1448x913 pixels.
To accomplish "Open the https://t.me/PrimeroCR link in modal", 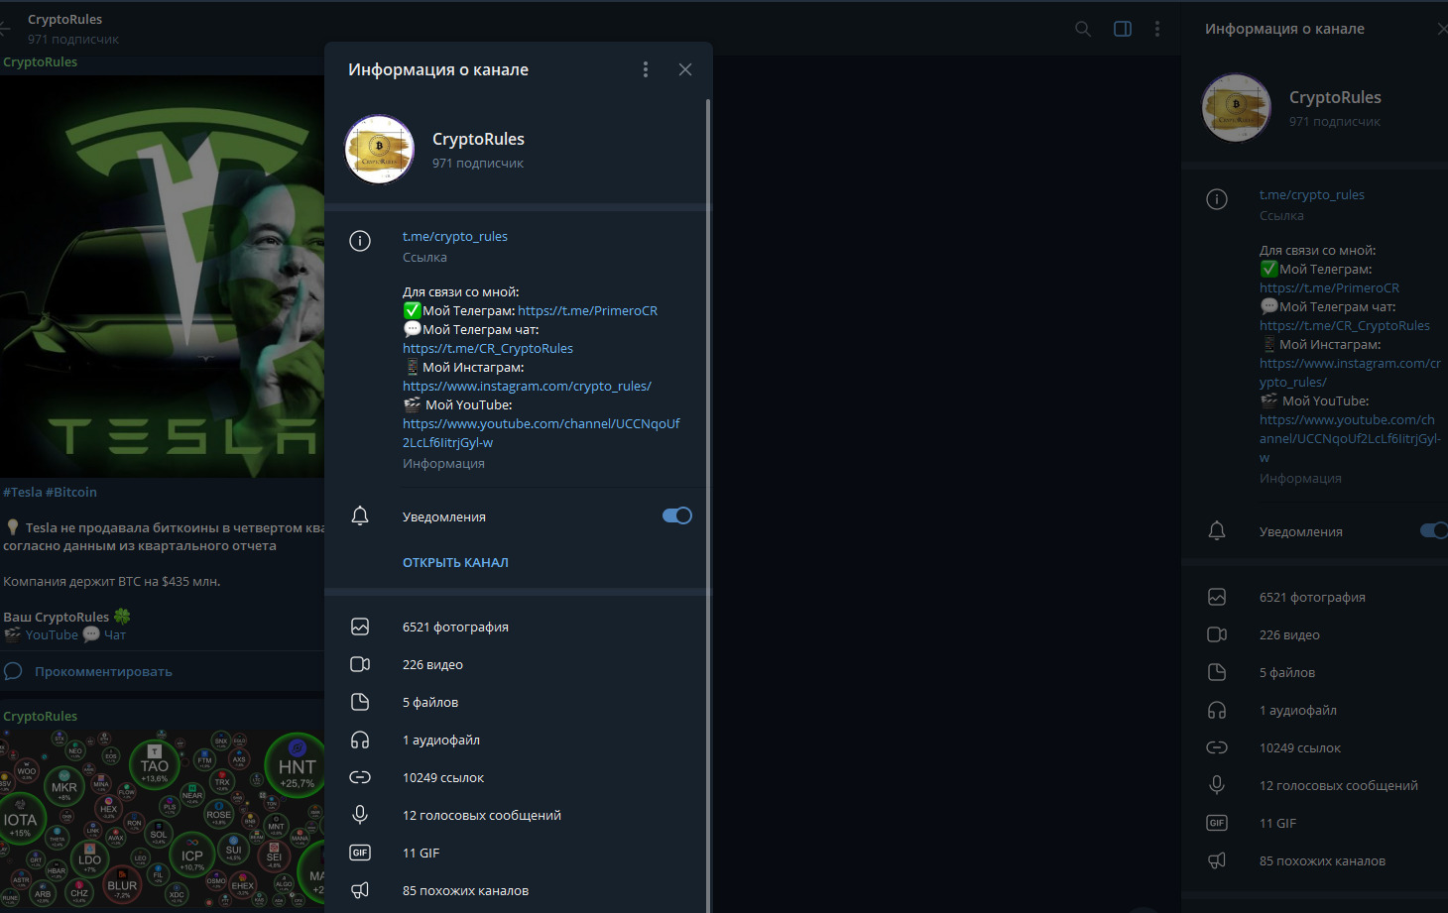I will pyautogui.click(x=587, y=310).
